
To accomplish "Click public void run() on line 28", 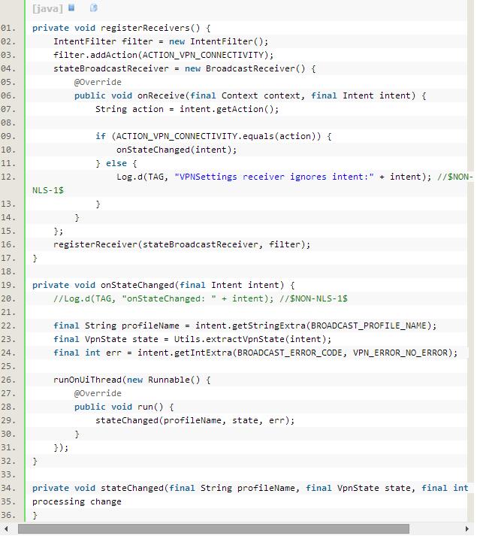I will pos(119,407).
